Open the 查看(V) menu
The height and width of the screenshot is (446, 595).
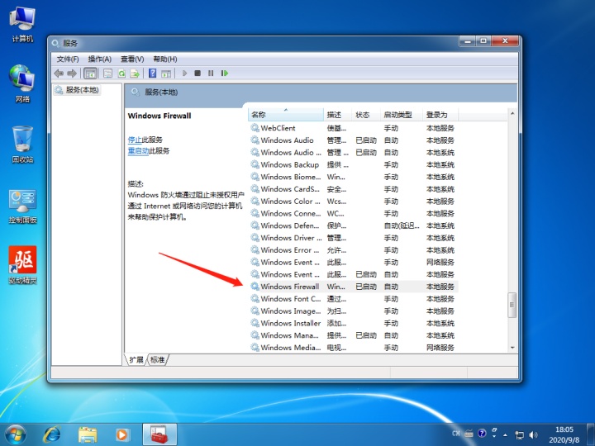tap(132, 59)
